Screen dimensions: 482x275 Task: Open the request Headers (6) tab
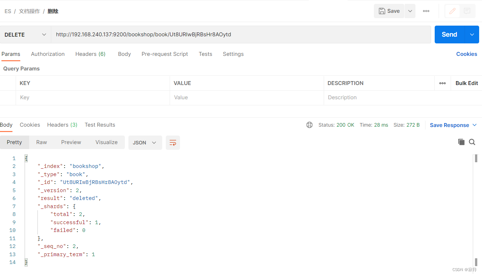point(90,54)
